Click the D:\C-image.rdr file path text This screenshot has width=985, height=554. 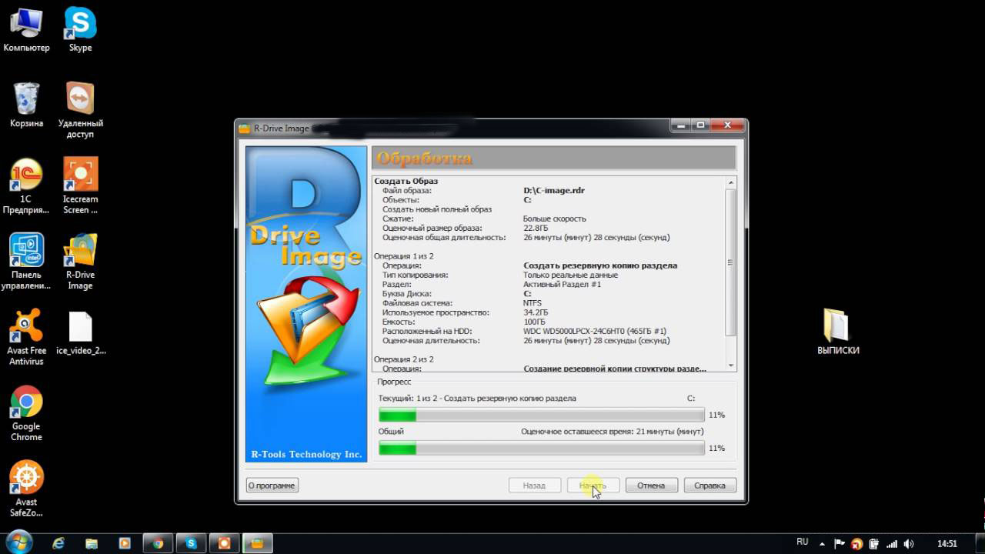click(x=554, y=190)
